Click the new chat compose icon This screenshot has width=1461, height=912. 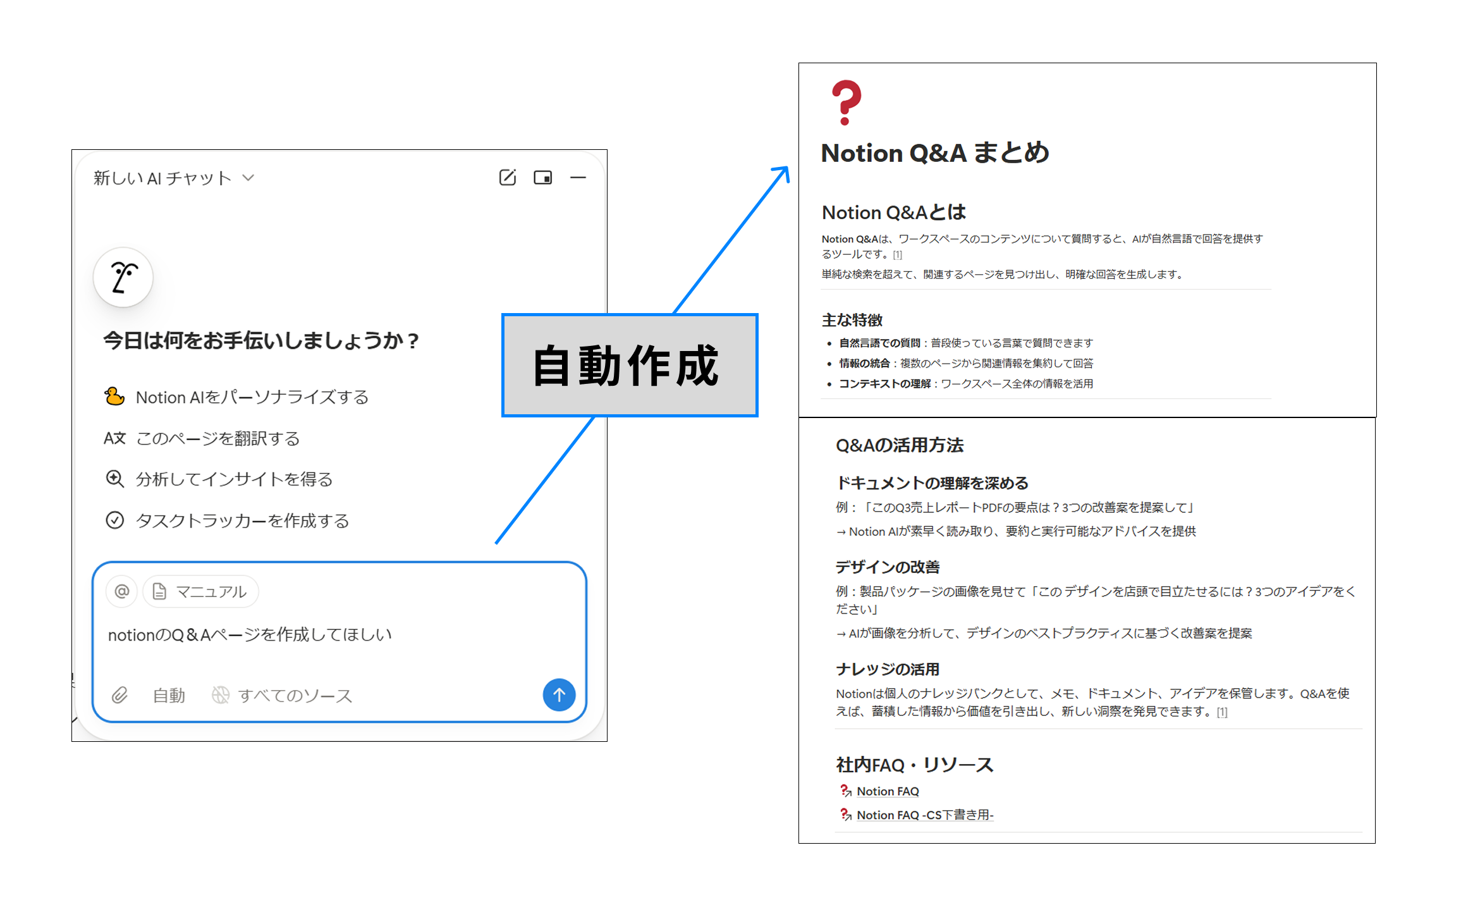pos(507,178)
